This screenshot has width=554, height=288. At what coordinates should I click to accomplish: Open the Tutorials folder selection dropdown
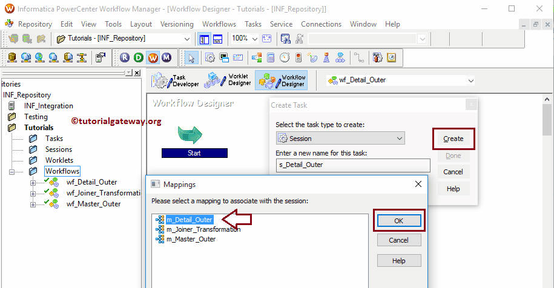pyautogui.click(x=186, y=39)
